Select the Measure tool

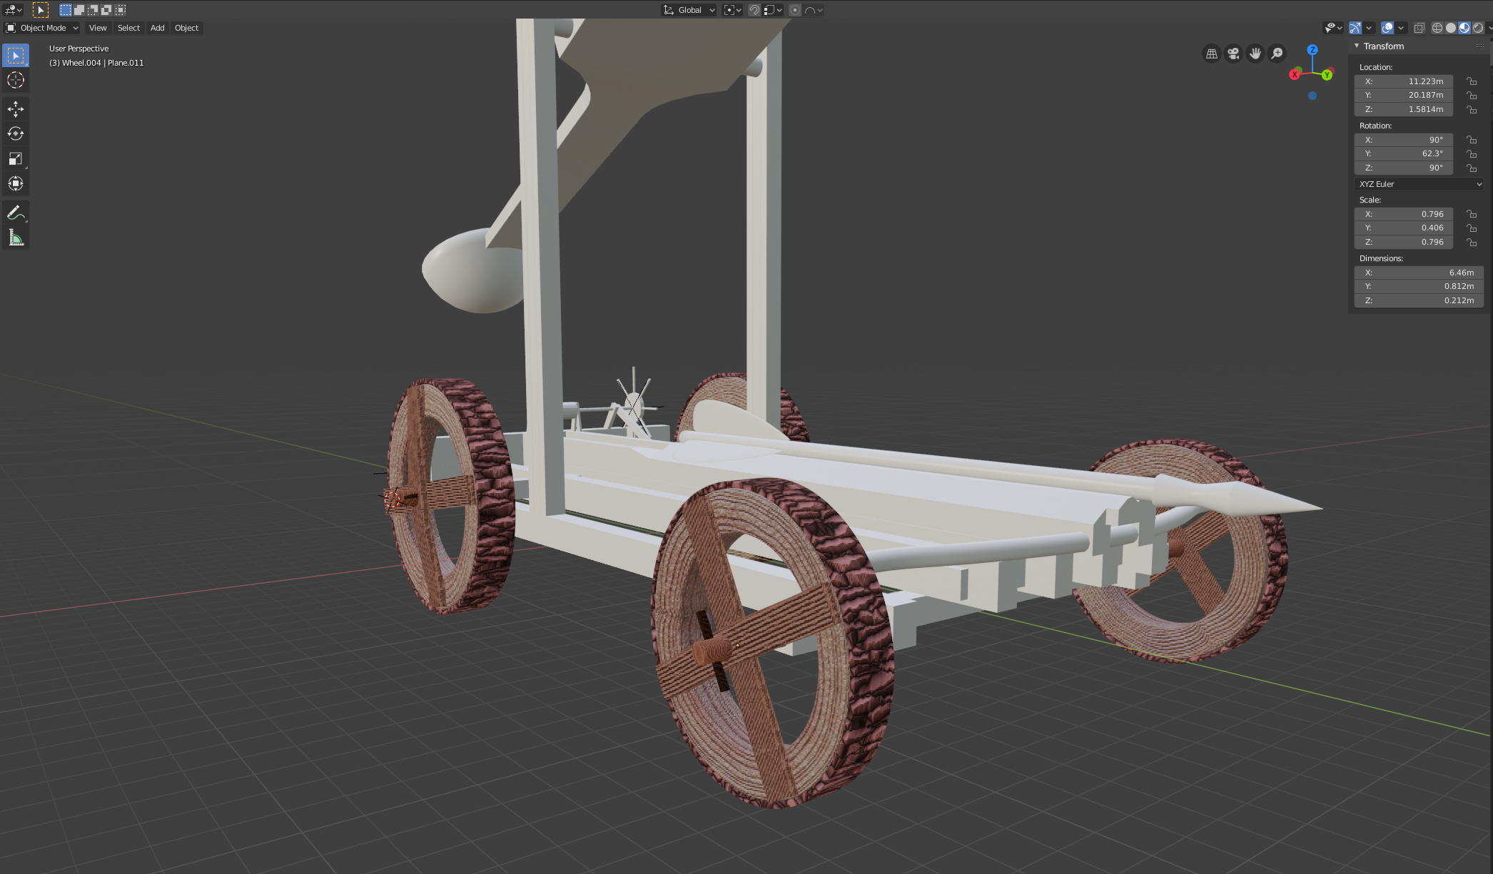[x=16, y=238]
